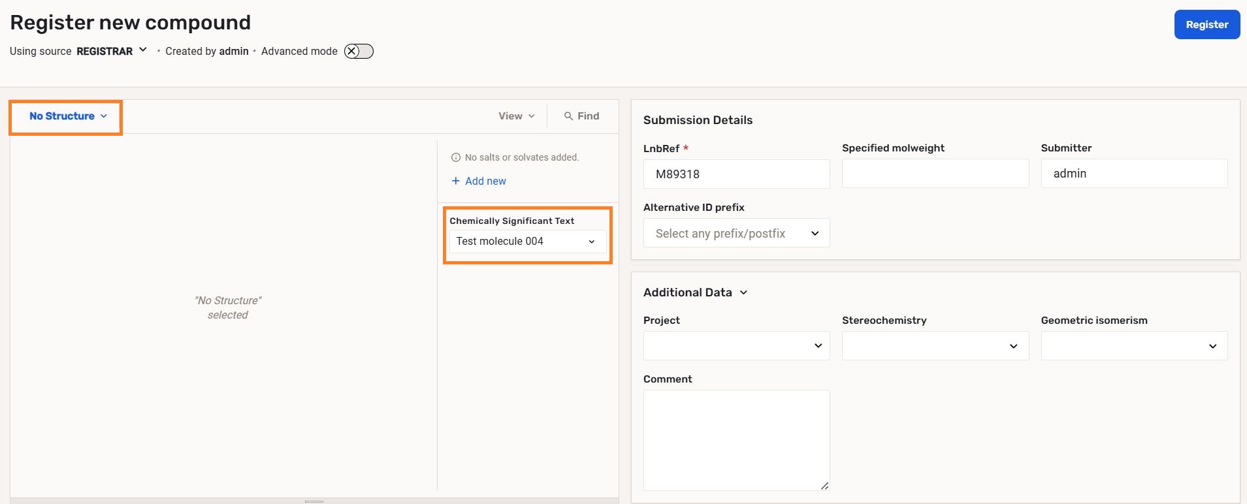Click the Specified molweight field
Screen dimensions: 1247x504
point(935,174)
